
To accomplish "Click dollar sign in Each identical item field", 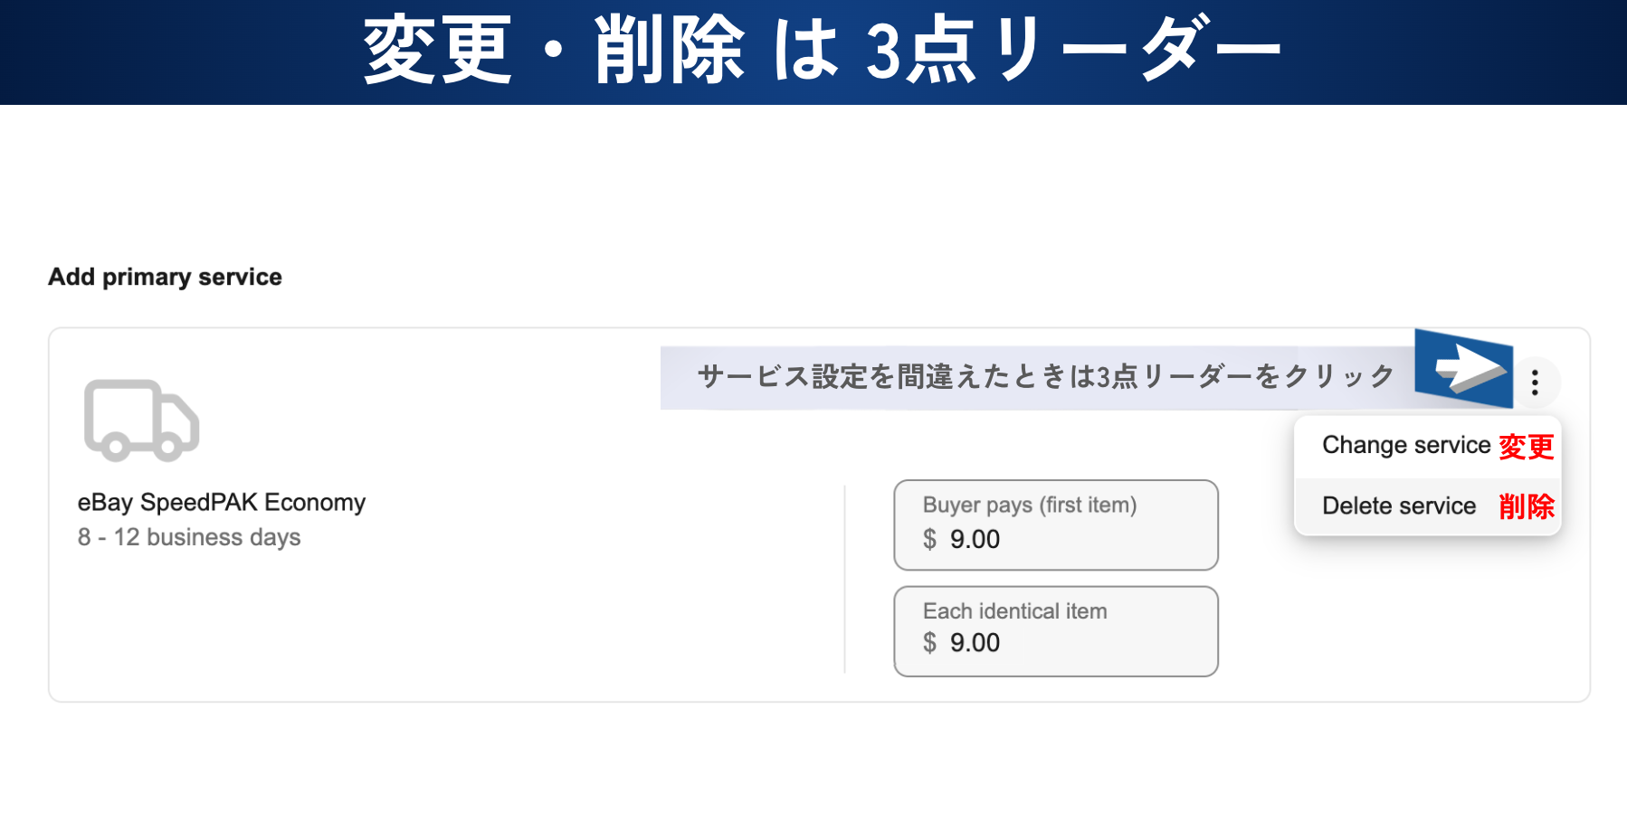I will tap(929, 643).
